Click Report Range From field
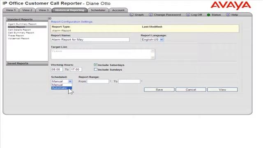Viewport: 263px width, 148px height. click(98, 81)
